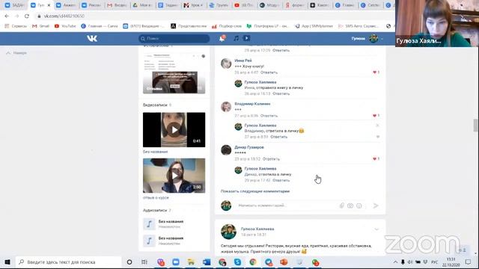Expand the Гулюза profile menu in header

tap(367, 38)
